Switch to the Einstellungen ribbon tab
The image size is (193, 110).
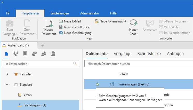click(x=60, y=13)
